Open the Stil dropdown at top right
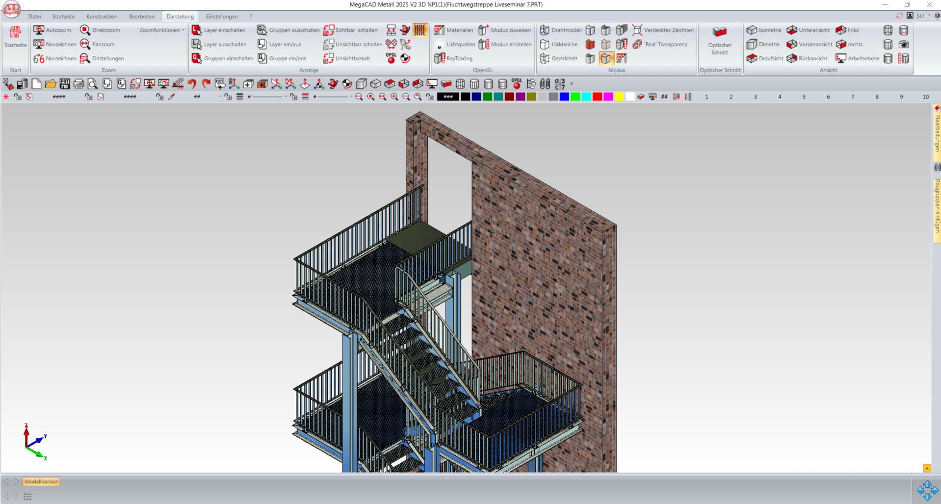The width and height of the screenshot is (941, 504). [922, 16]
